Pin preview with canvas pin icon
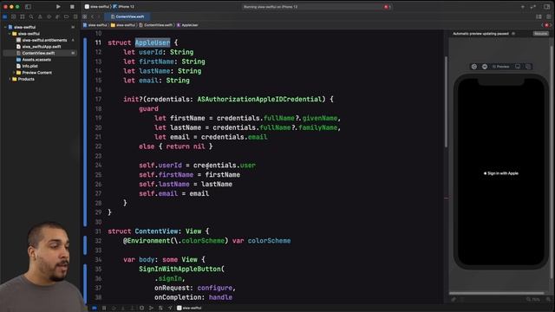The width and height of the screenshot is (555, 312). 454,299
